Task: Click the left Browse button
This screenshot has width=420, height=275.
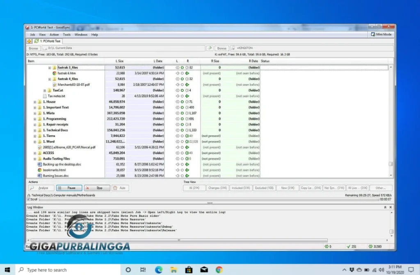Action: tap(33, 48)
